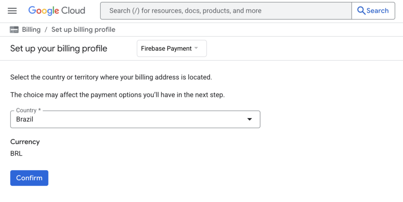Click the Currency label
This screenshot has height=202, width=403.
pyautogui.click(x=25, y=142)
